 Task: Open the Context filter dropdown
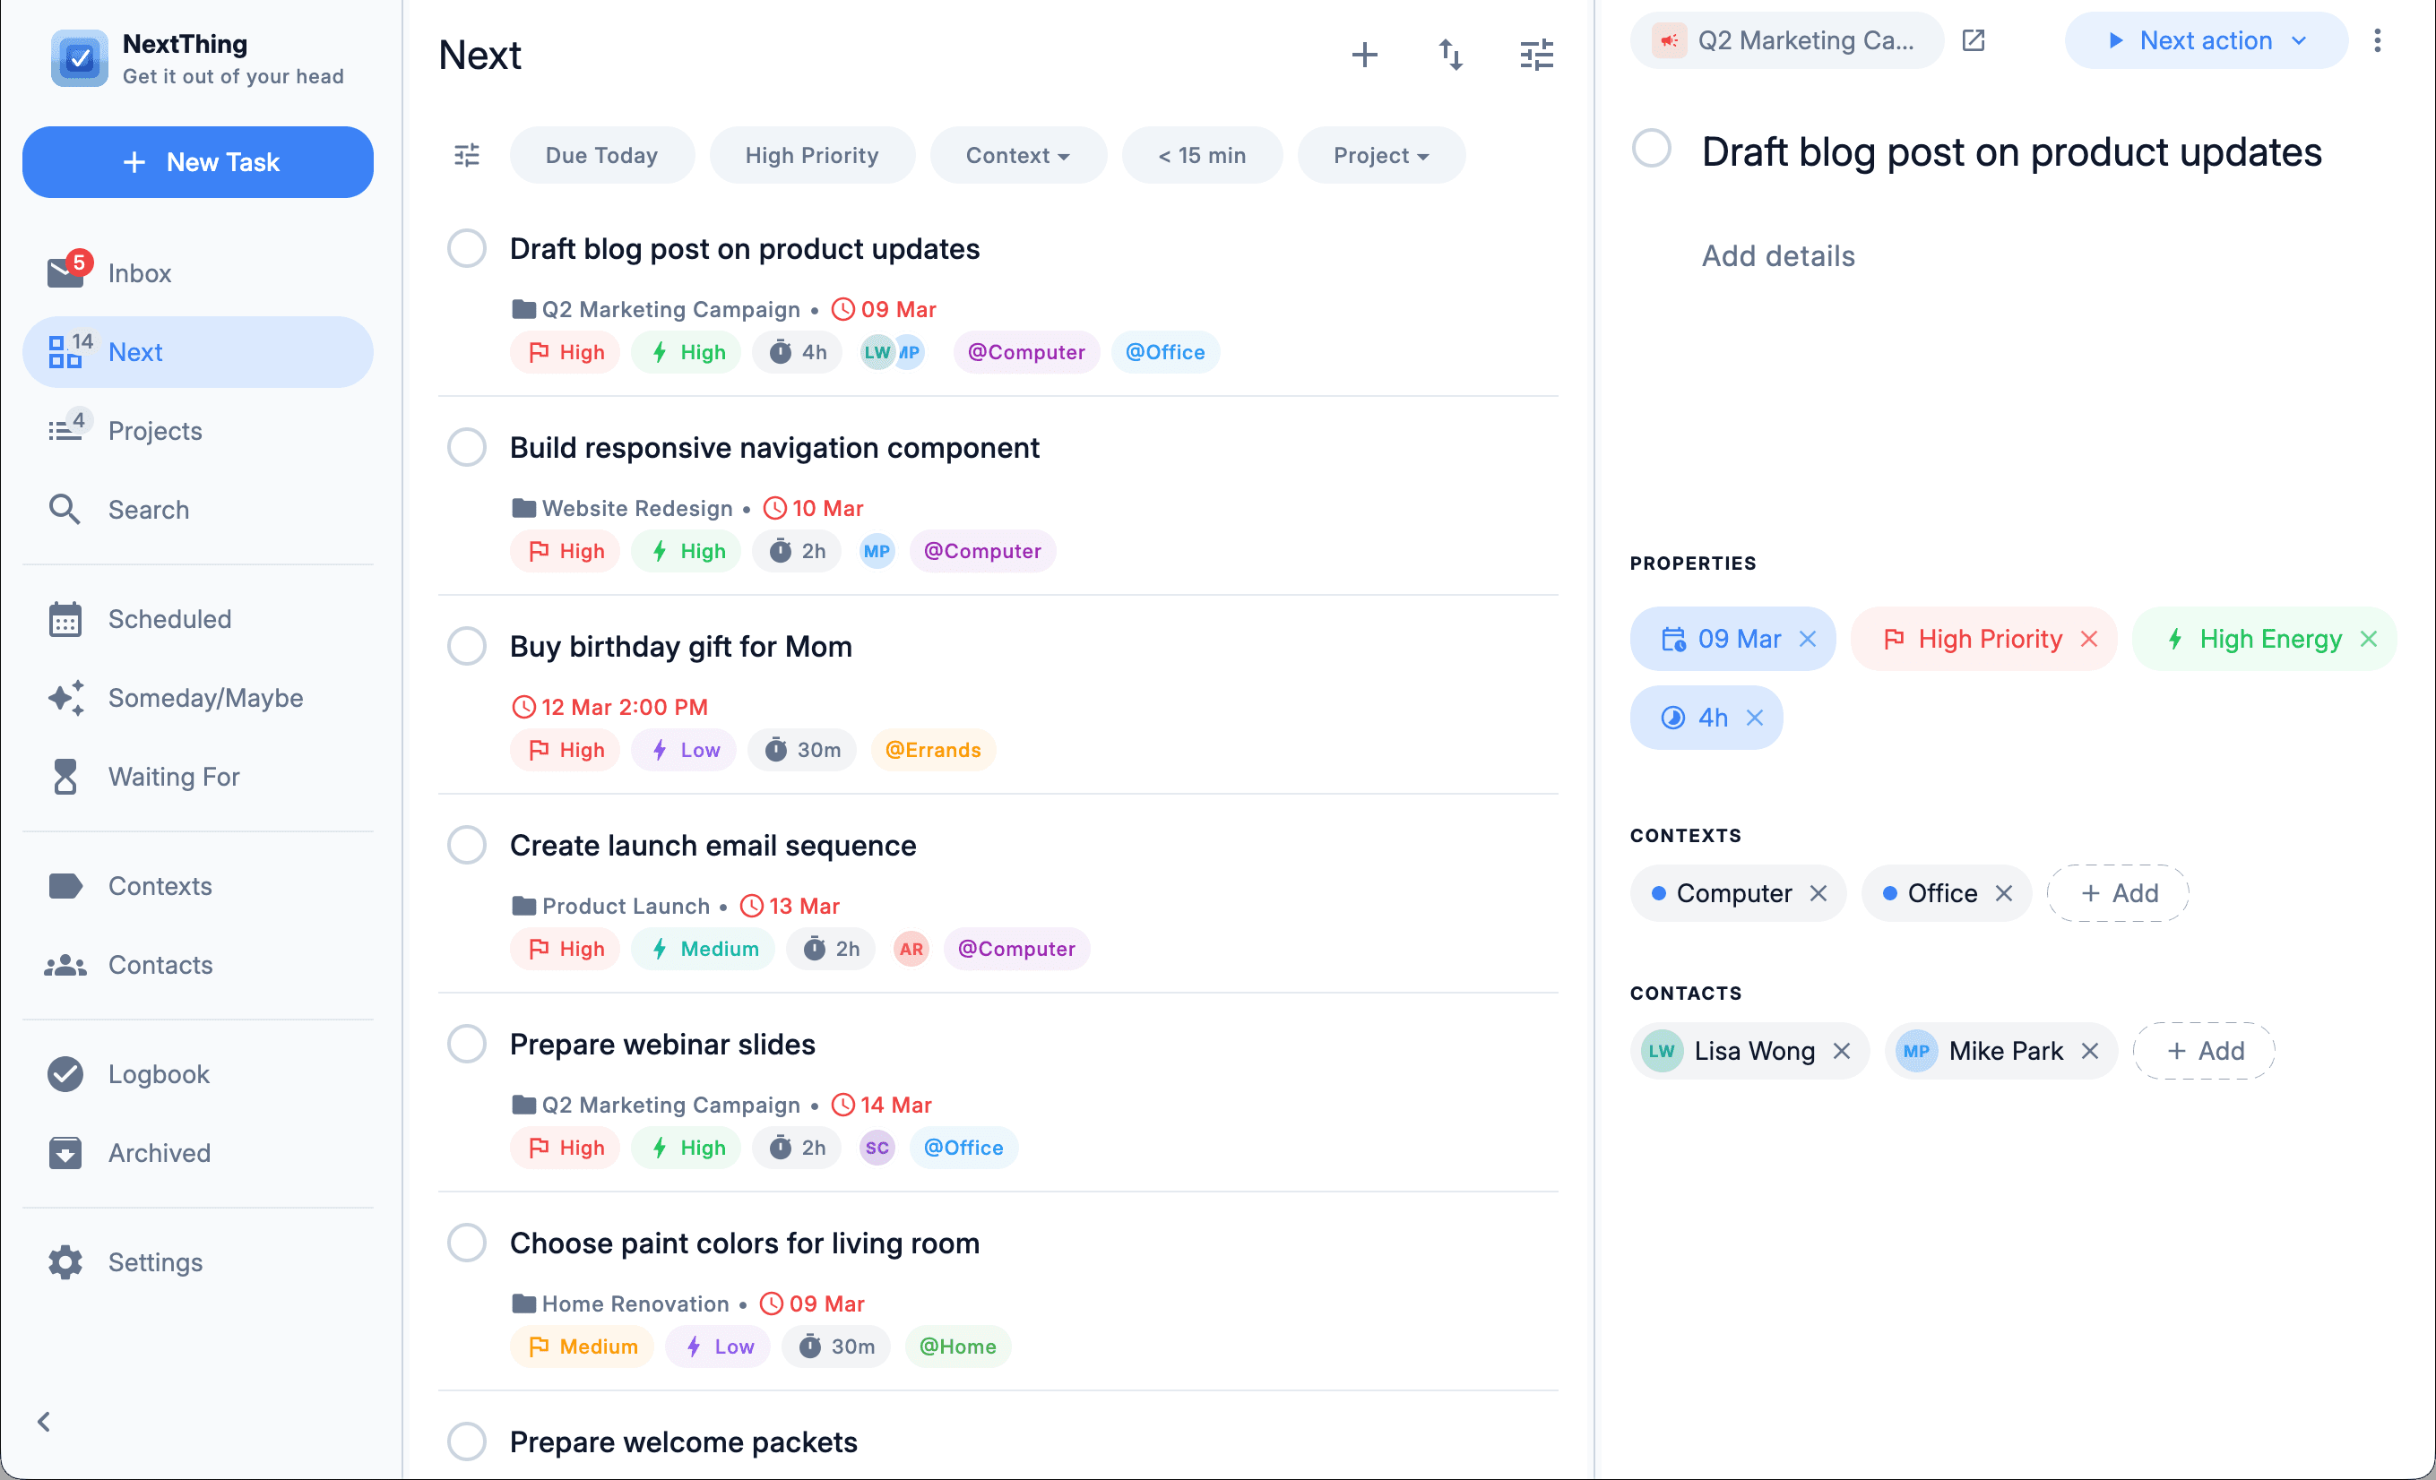pyautogui.click(x=1017, y=155)
